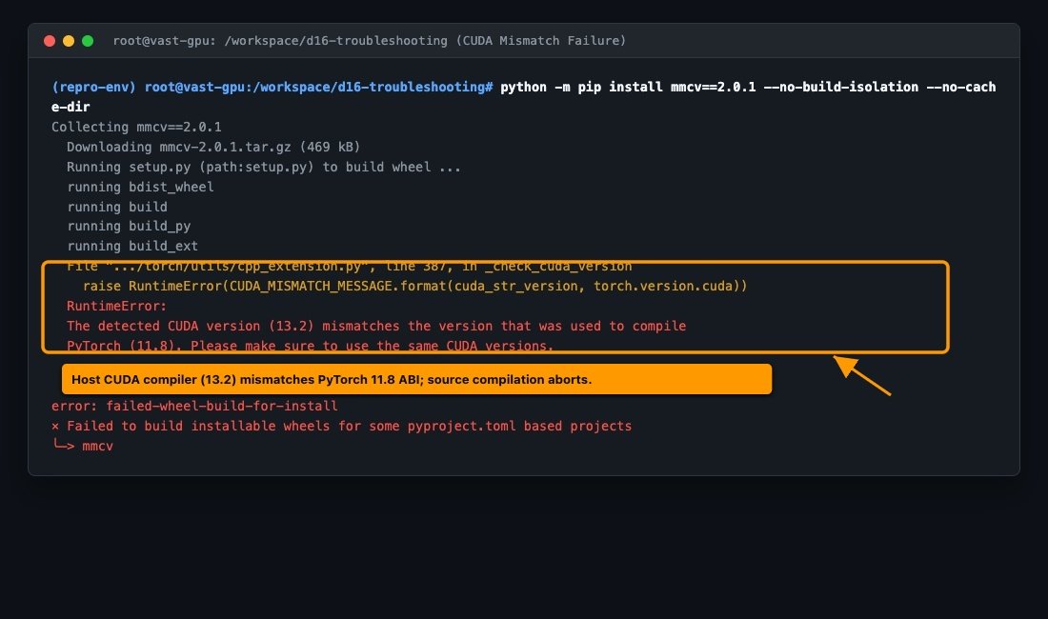Click the terminal title 'root@vast-gpu: /workspace/d16-troubleshooting'
The height and width of the screenshot is (619, 1048).
pos(280,41)
